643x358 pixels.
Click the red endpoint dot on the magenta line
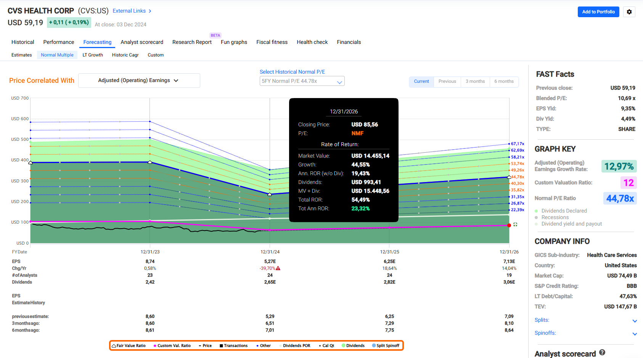coord(509,225)
